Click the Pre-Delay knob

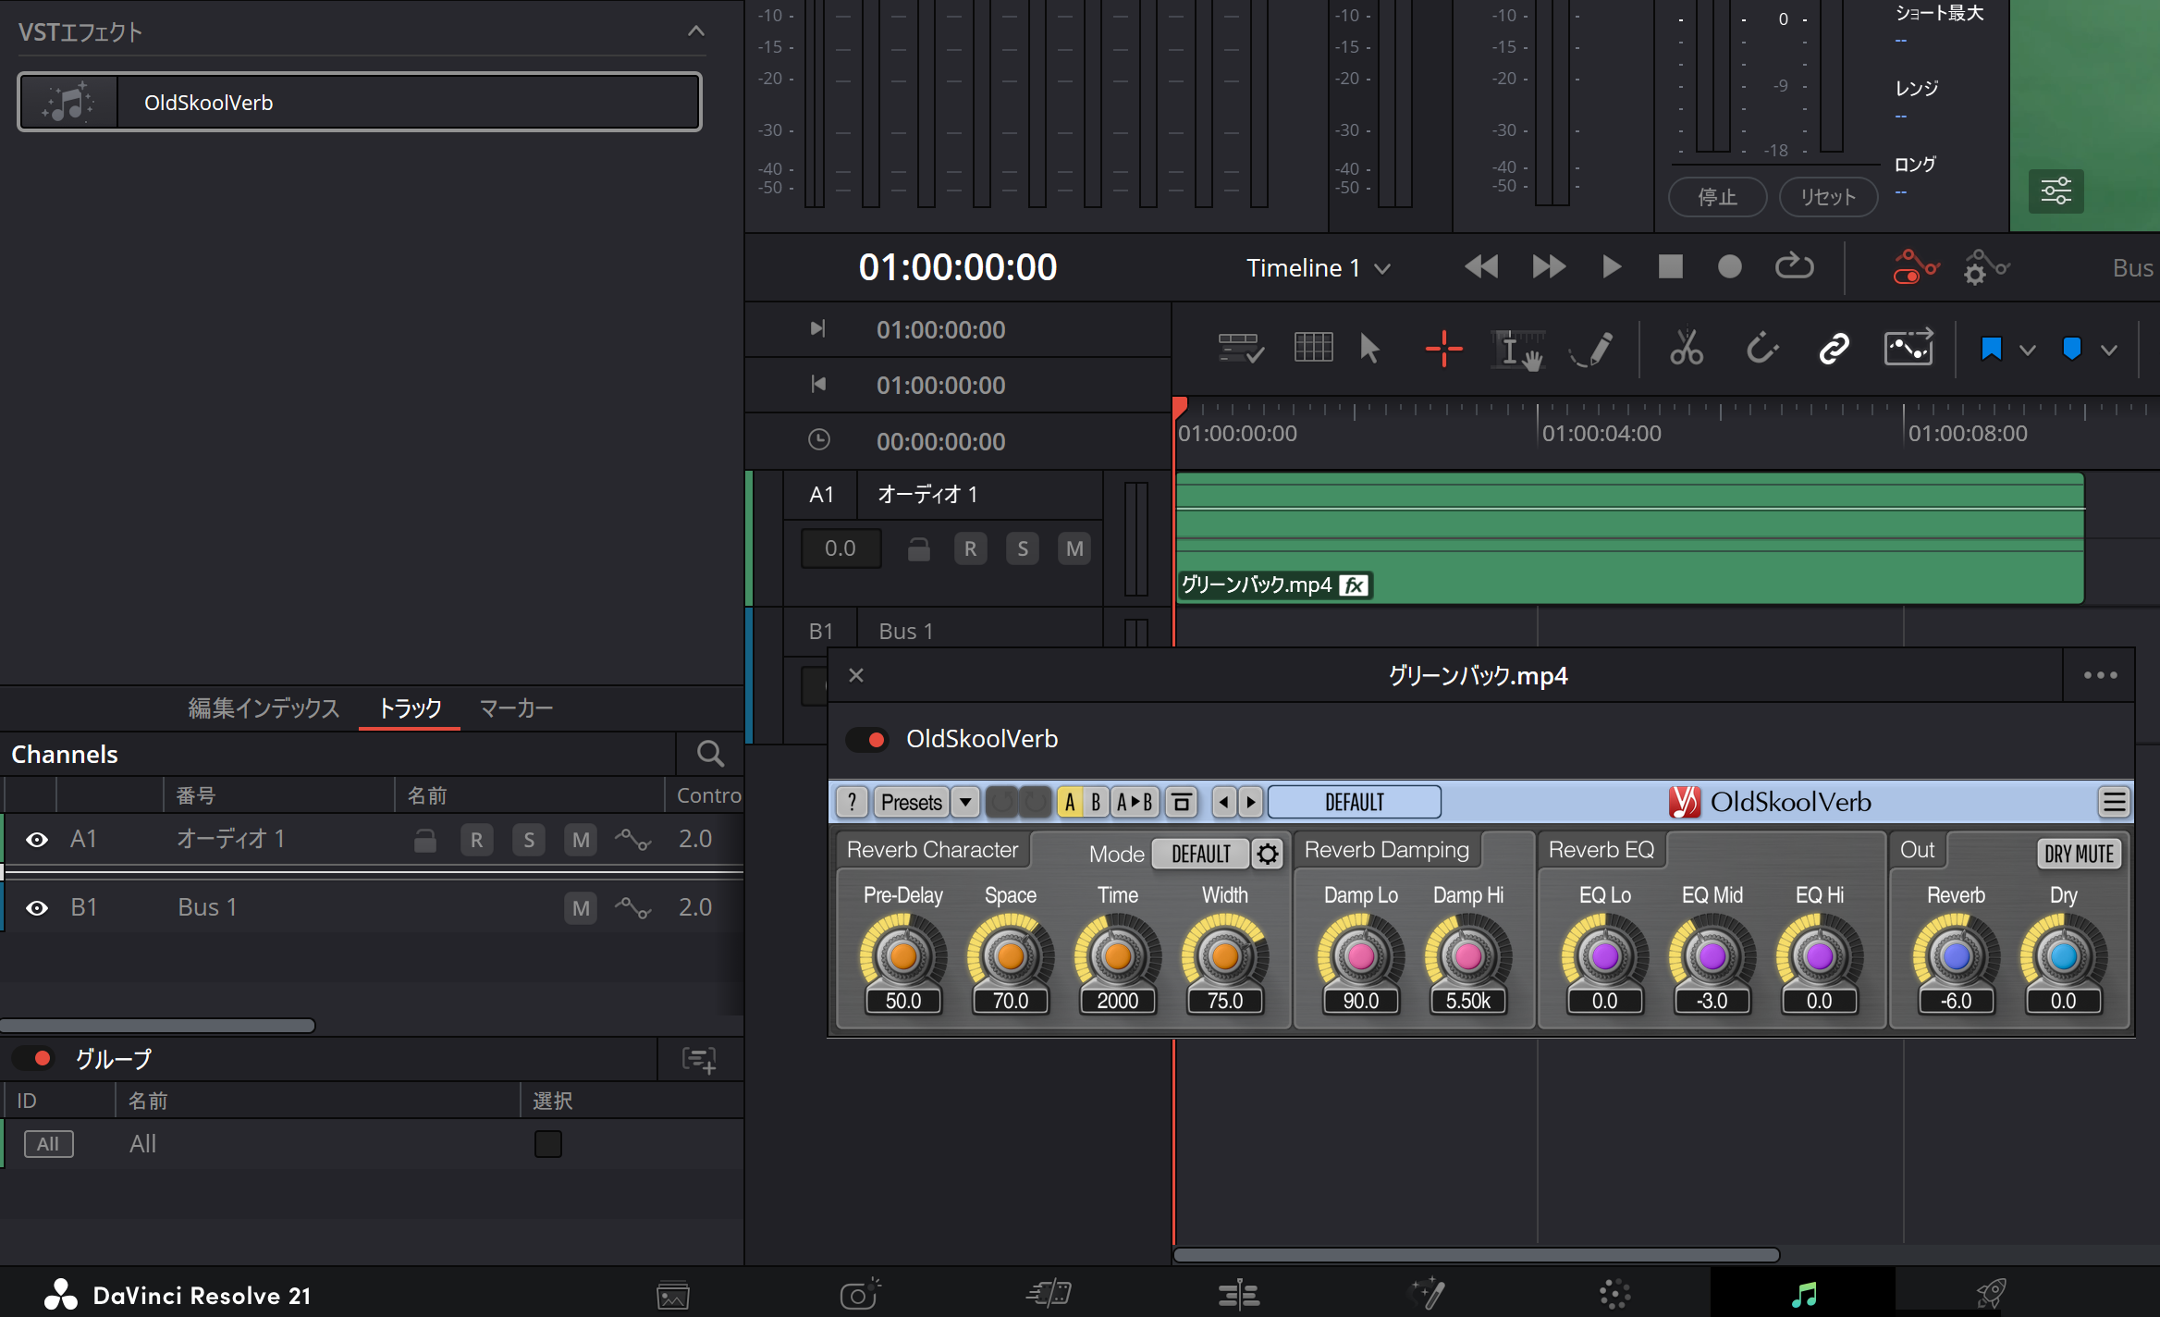coord(903,955)
